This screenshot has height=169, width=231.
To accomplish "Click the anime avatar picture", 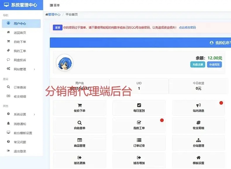I will point(64,62).
